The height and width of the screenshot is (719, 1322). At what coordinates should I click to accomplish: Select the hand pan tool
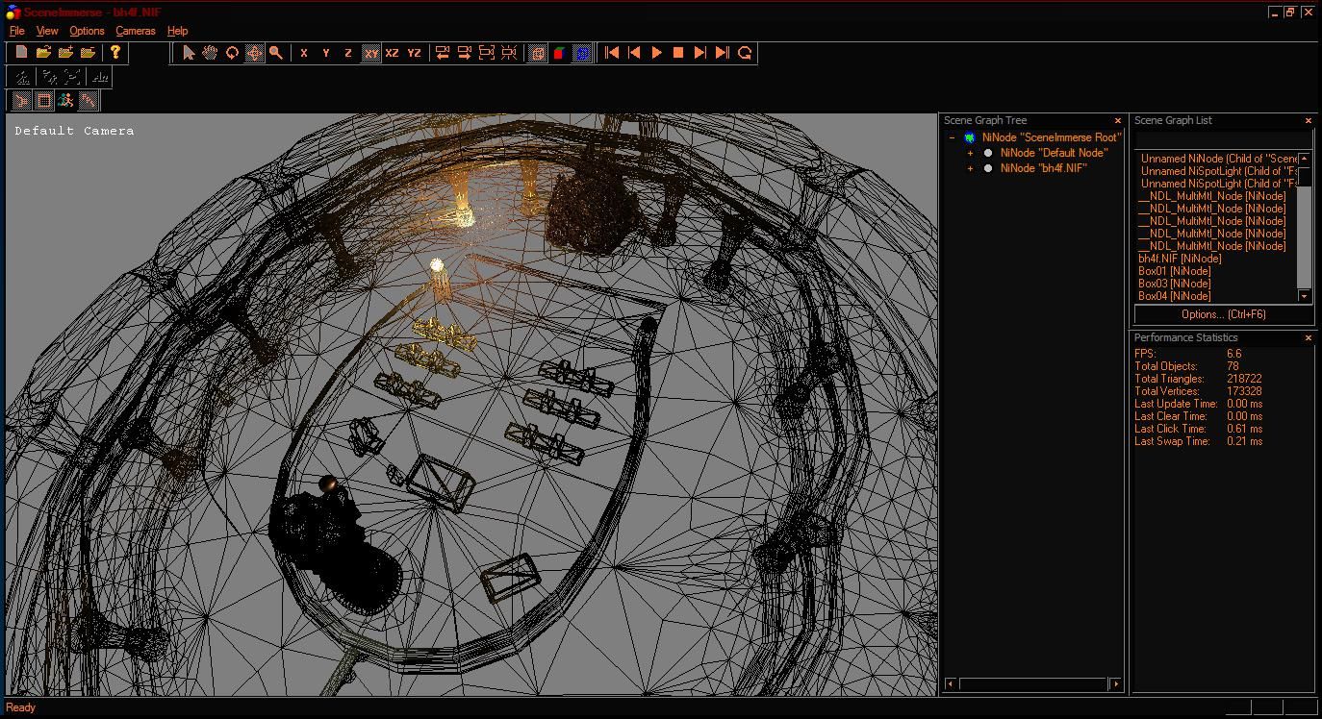click(x=210, y=53)
